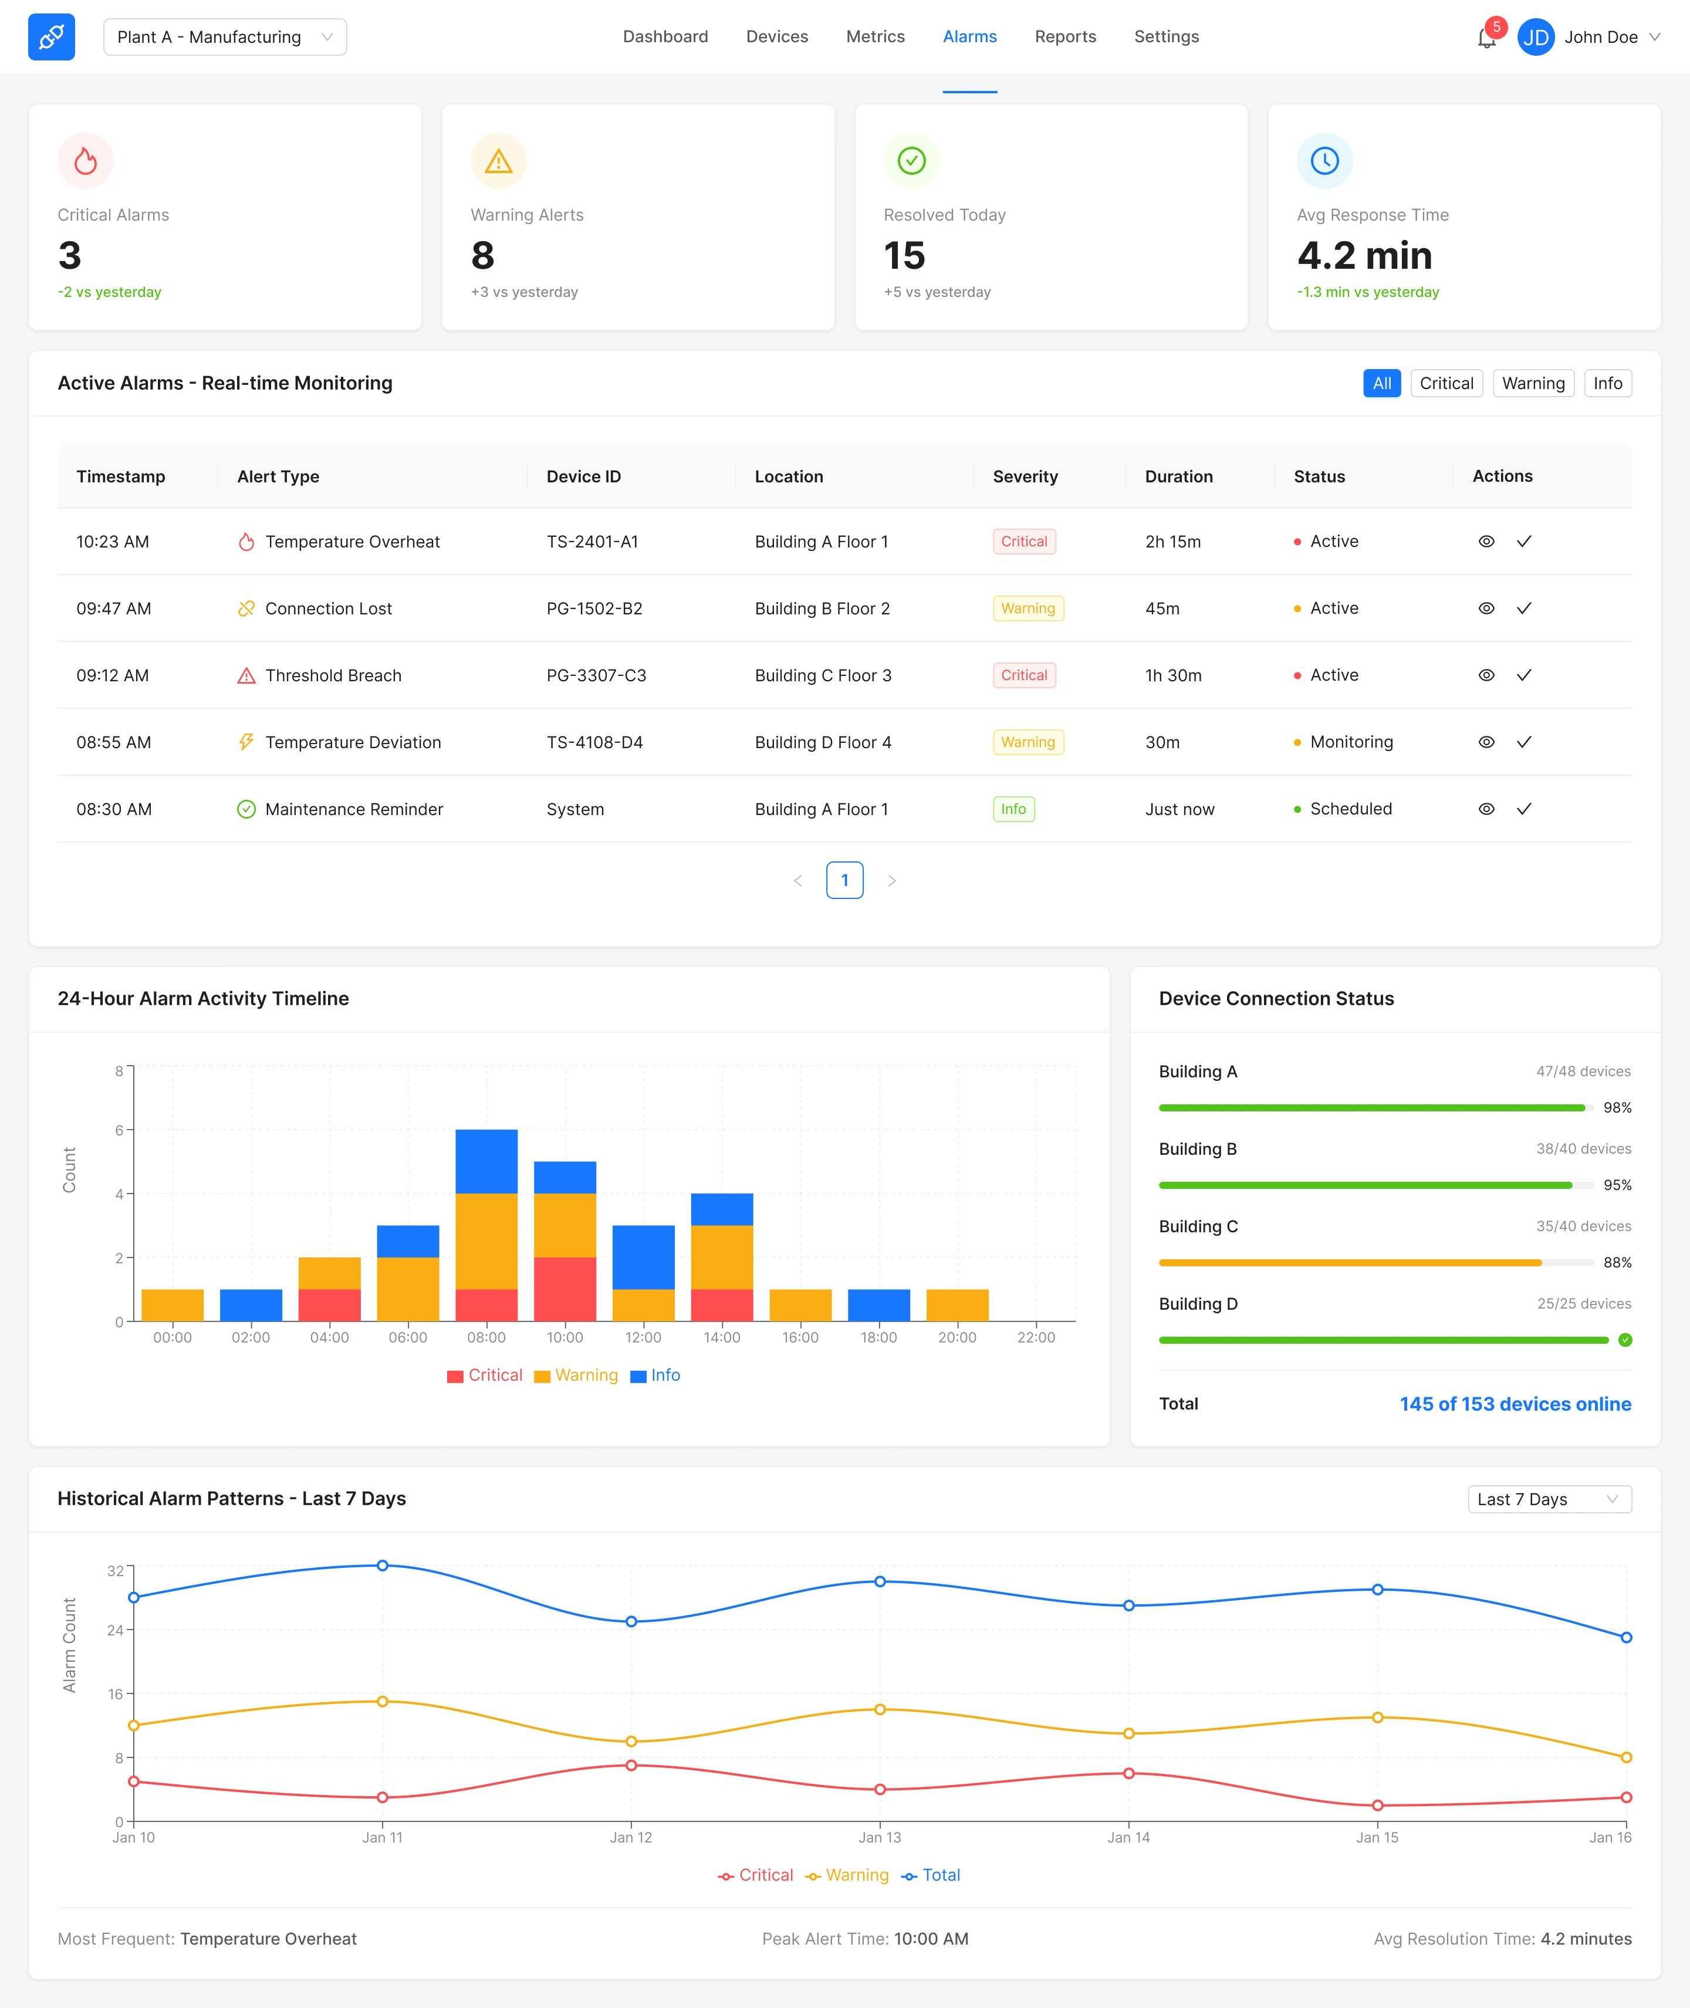Image resolution: width=1690 pixels, height=2008 pixels.
Task: Filter alarms by Critical button
Action: (1446, 383)
